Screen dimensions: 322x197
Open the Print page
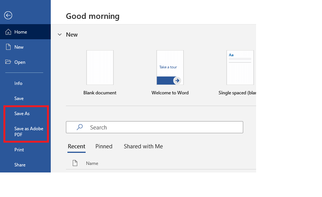[x=19, y=150]
